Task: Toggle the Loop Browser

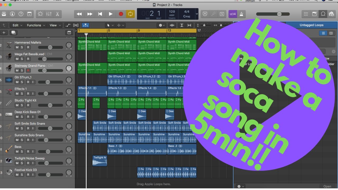Action: click(x=323, y=14)
